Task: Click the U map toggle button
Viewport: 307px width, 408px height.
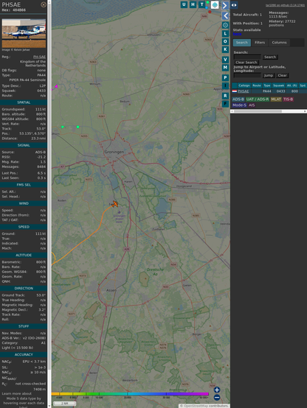Action: 184,4
